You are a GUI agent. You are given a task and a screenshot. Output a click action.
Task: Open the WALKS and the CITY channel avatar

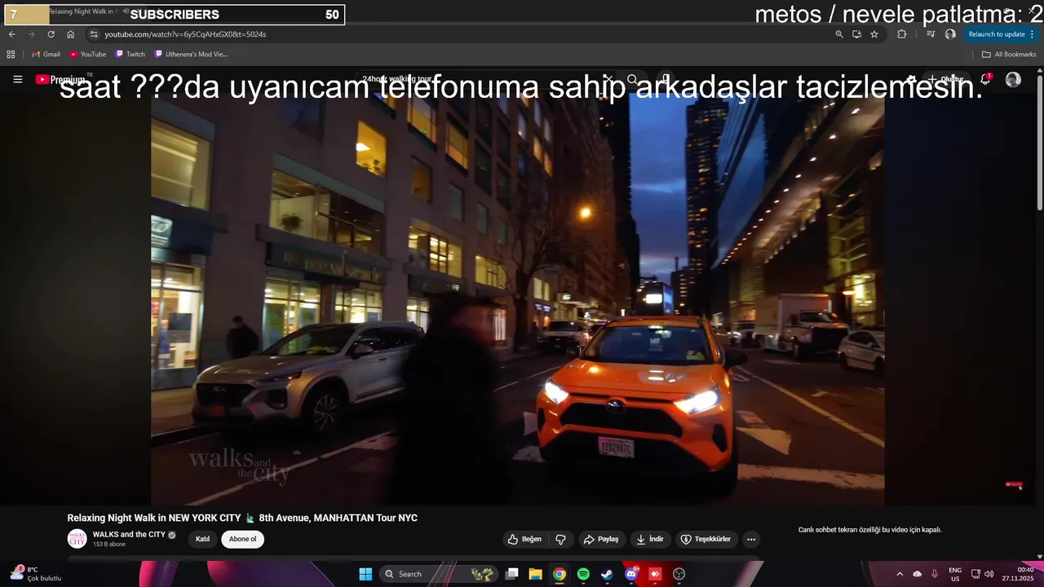pyautogui.click(x=77, y=538)
